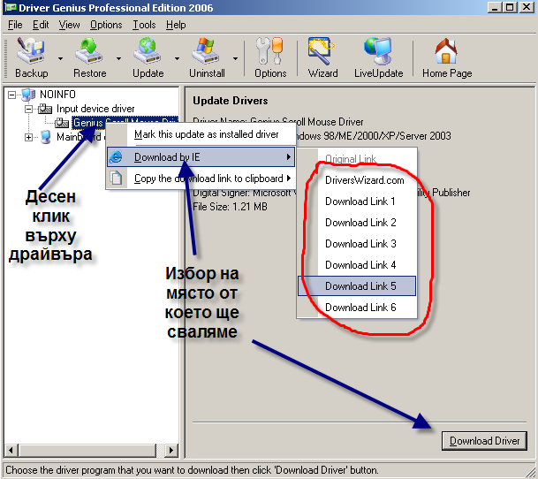This screenshot has width=538, height=479.
Task: Click the Driver Genius title bar icon
Action: (x=11, y=7)
